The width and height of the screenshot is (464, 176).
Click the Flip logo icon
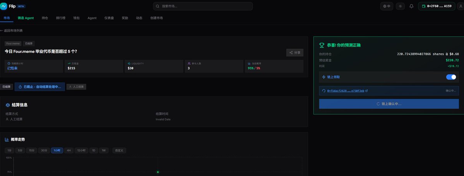(3, 6)
